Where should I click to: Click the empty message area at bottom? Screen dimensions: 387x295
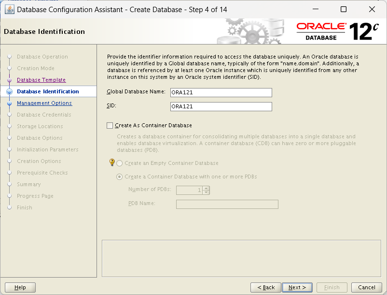[241, 258]
